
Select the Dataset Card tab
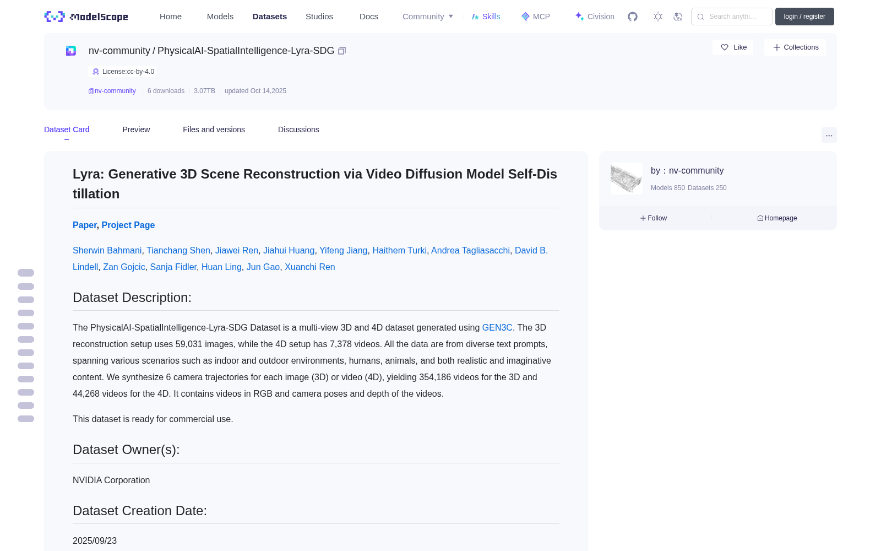coord(67,129)
